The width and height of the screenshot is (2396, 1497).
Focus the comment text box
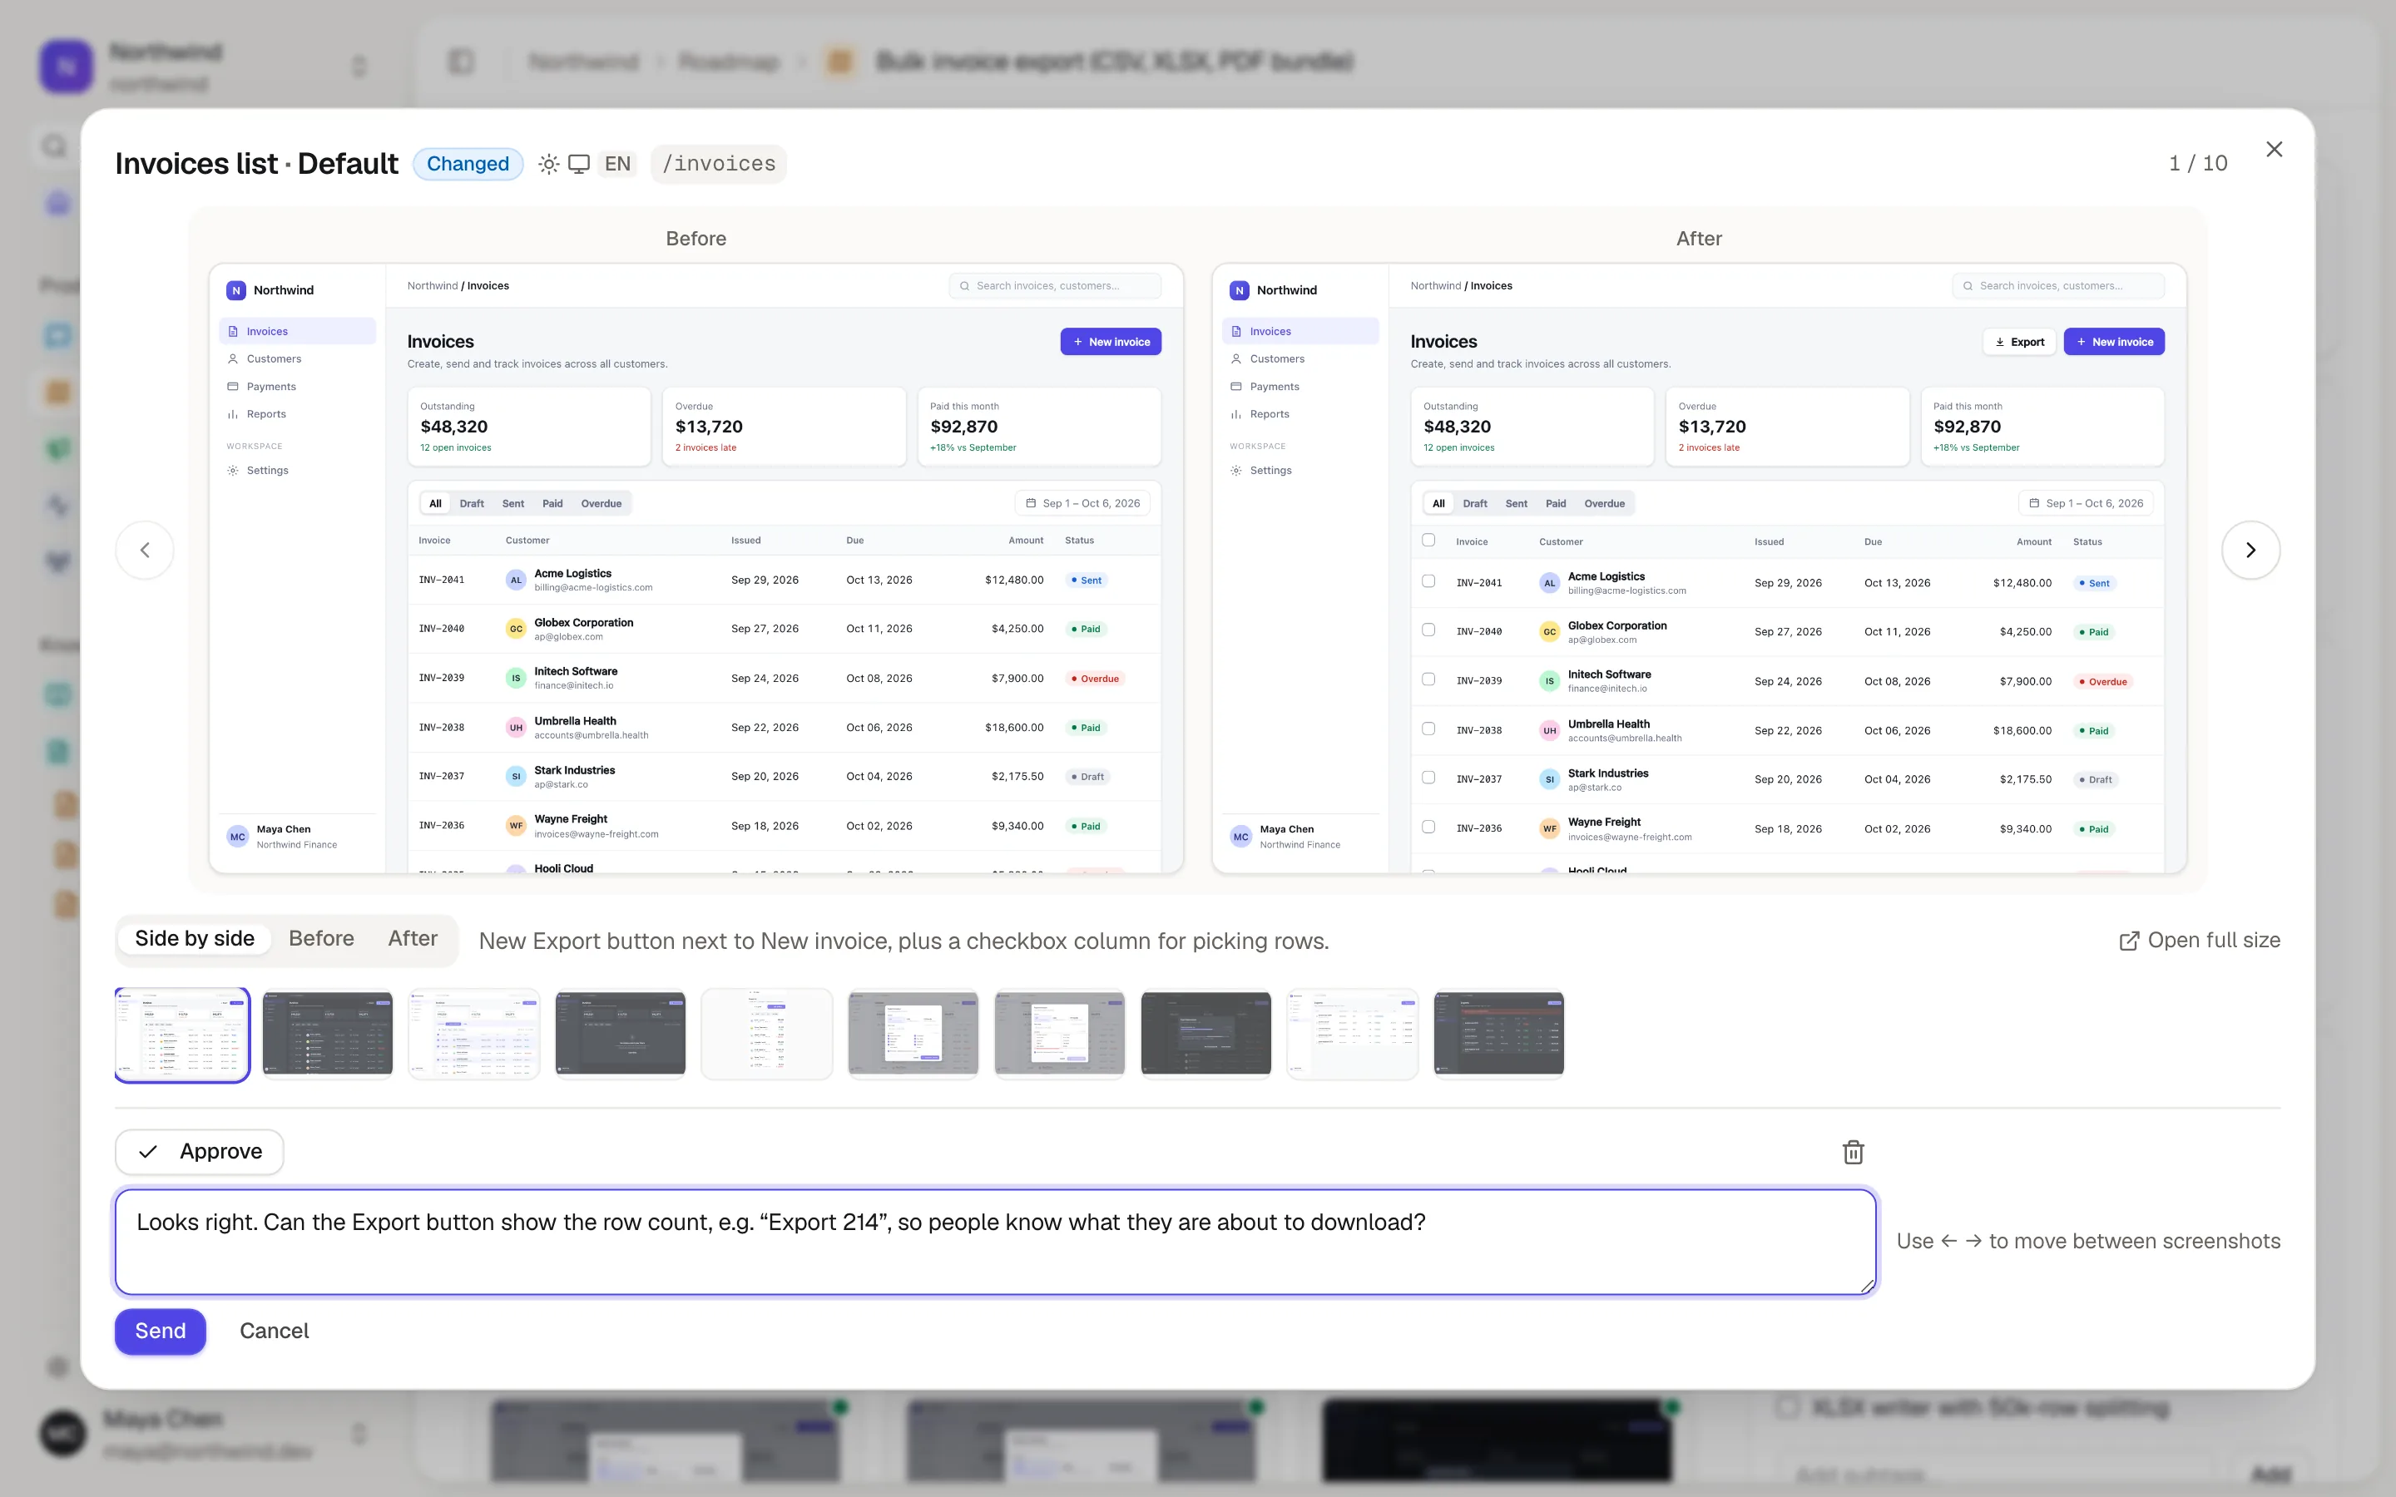pyautogui.click(x=995, y=1242)
